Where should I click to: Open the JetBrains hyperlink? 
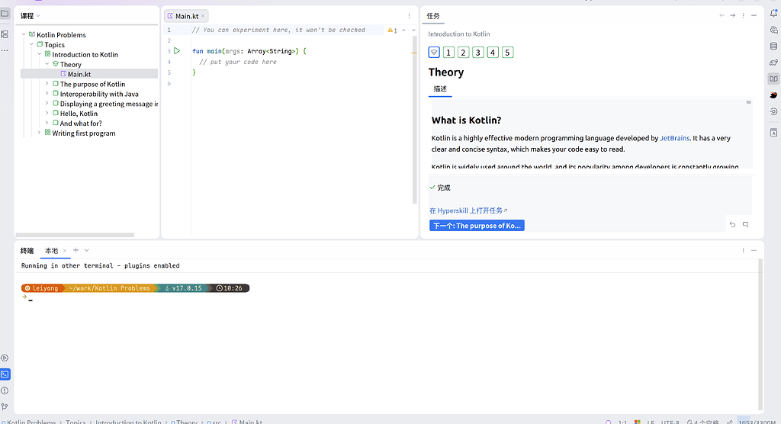pyautogui.click(x=674, y=138)
